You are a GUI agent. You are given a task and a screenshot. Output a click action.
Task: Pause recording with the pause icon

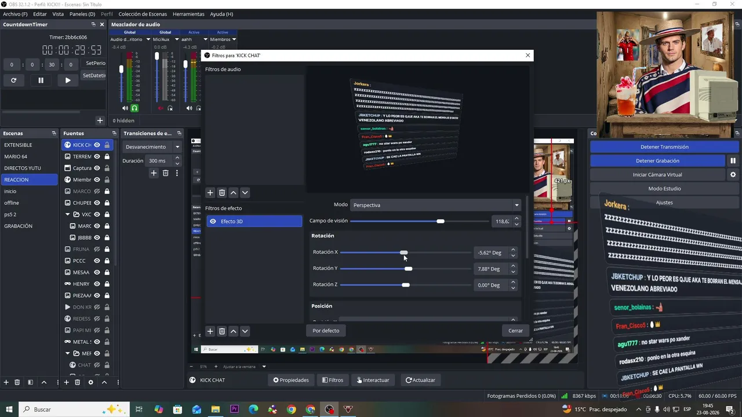point(733,161)
